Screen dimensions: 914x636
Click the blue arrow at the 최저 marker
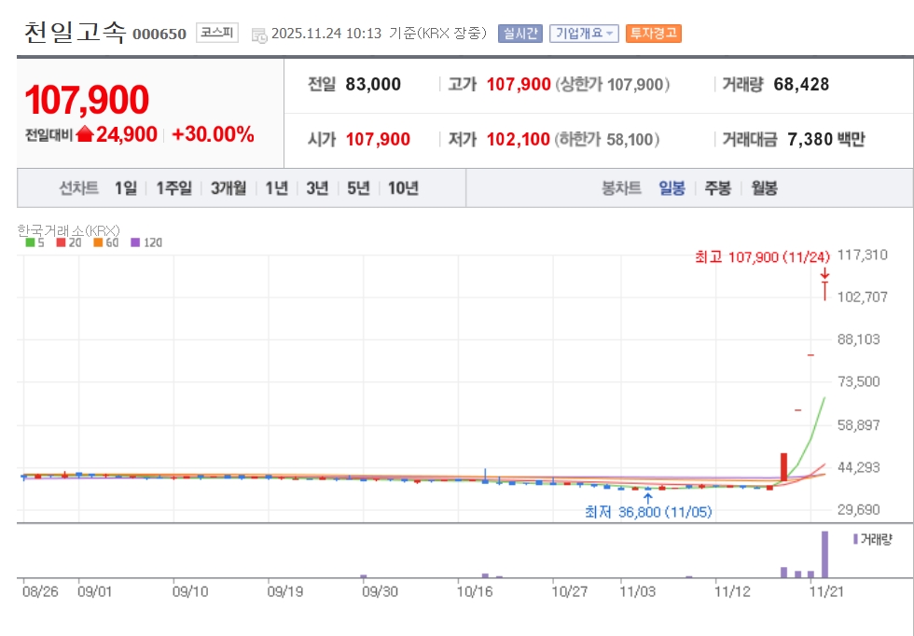click(648, 497)
